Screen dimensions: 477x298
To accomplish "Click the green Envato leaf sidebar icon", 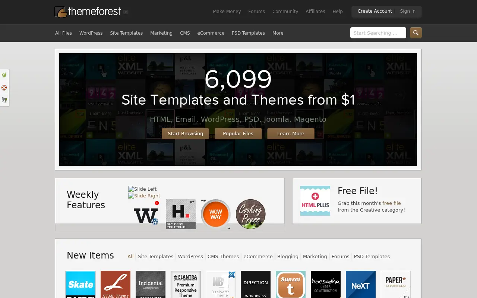I will (x=4, y=75).
